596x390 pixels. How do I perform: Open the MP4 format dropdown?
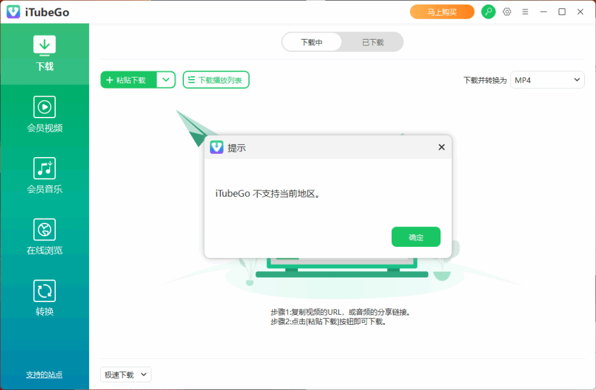pos(547,80)
